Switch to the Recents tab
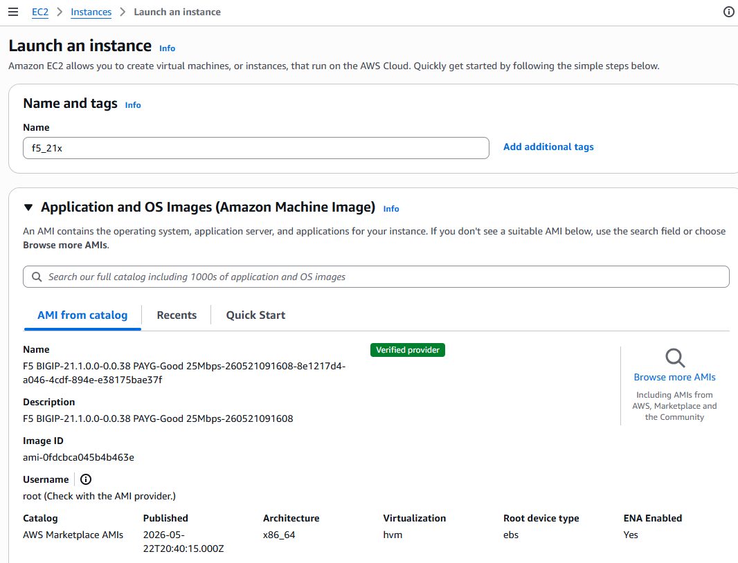Screen dimensions: 738x563 (x=177, y=315)
